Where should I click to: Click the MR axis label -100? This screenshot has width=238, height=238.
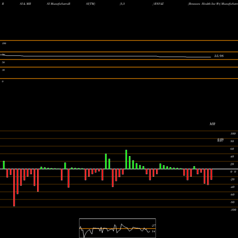[233, 210]
